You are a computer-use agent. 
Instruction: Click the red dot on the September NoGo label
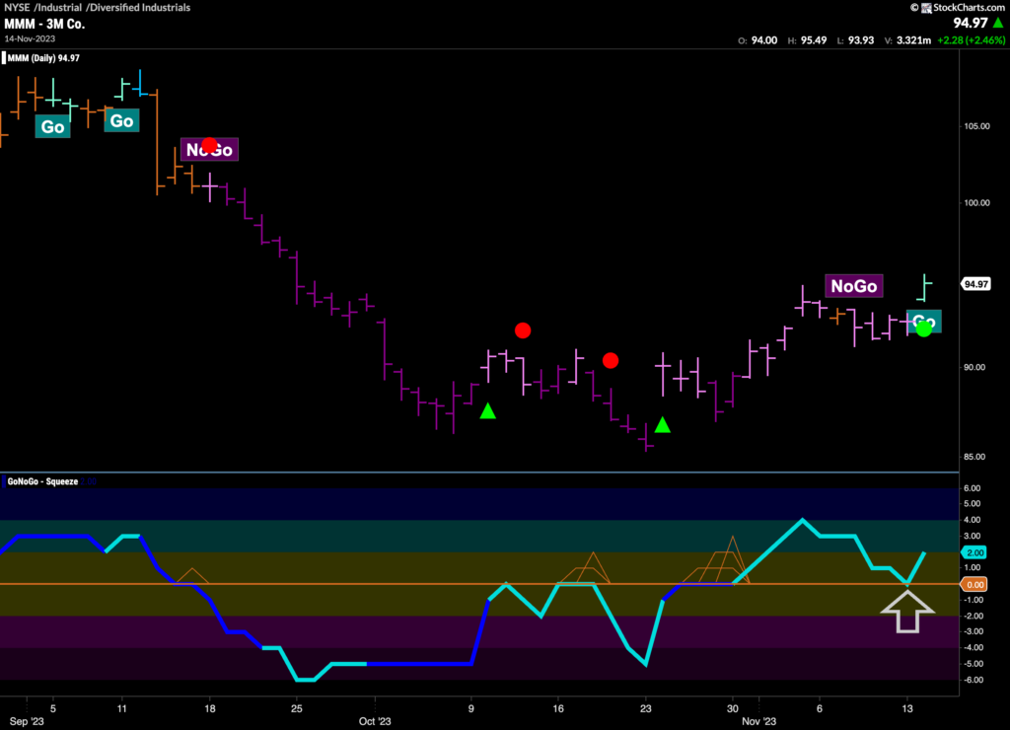click(x=209, y=146)
